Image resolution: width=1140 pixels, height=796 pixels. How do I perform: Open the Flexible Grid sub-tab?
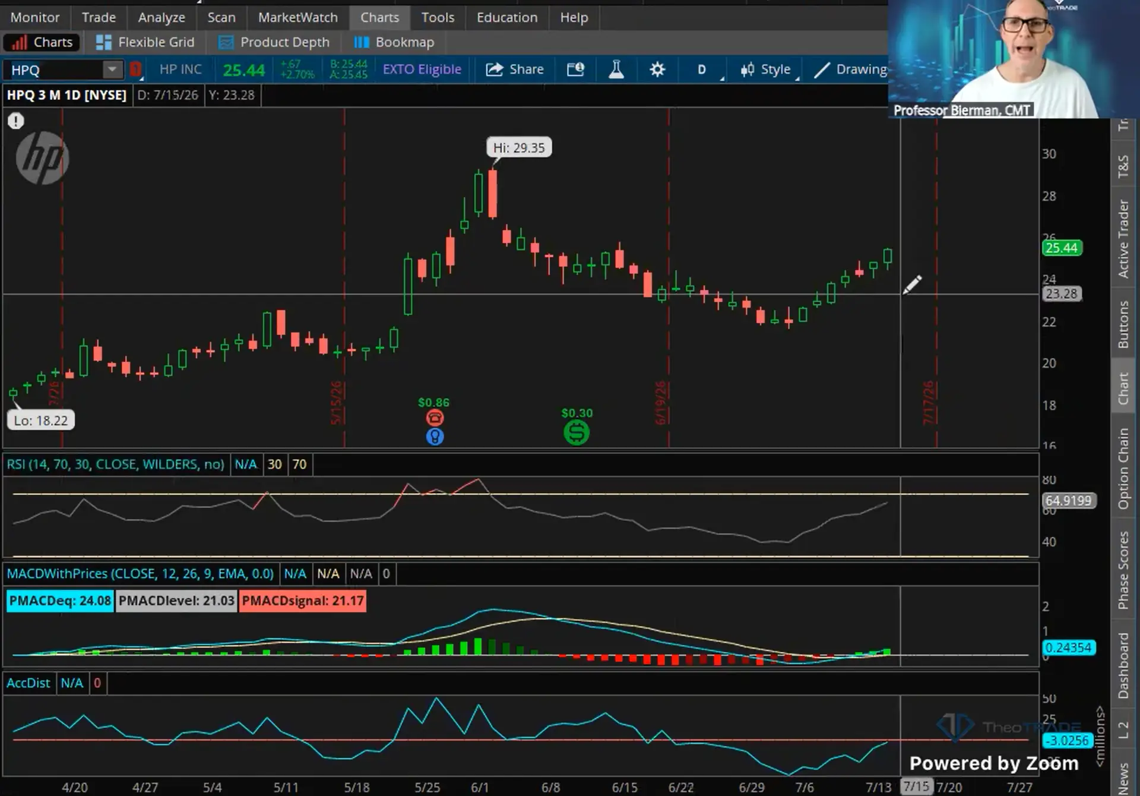[x=145, y=42]
